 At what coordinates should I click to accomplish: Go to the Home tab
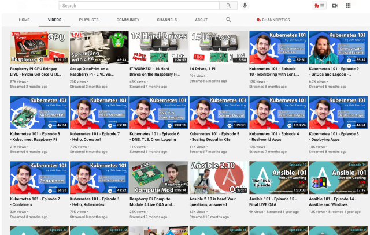click(x=24, y=20)
